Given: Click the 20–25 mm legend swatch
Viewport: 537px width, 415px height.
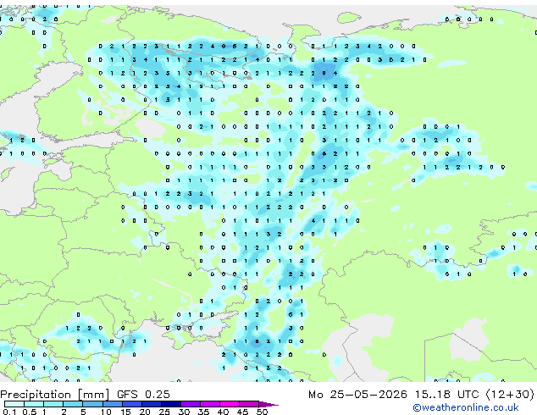Looking at the screenshot, I should (152, 404).
